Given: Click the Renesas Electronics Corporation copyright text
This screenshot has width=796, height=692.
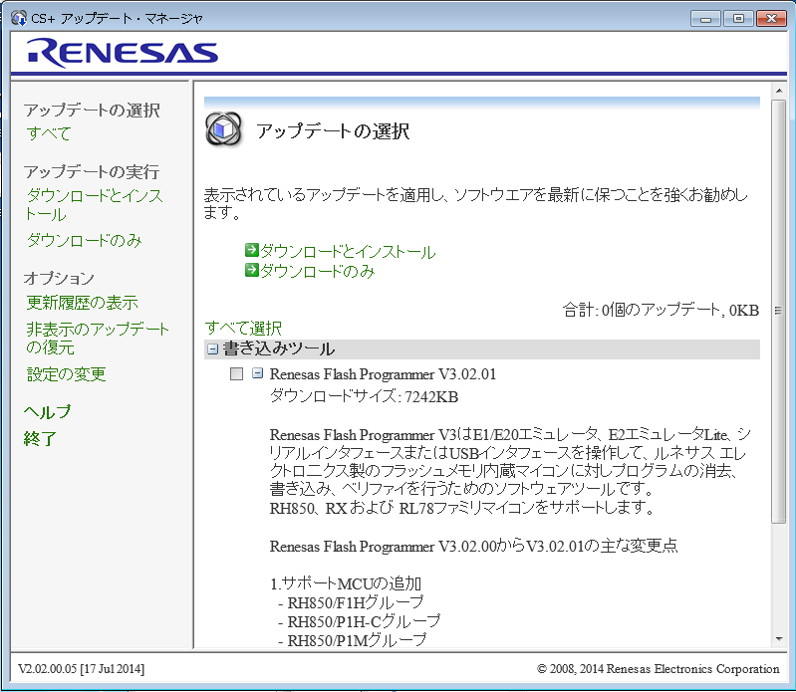Looking at the screenshot, I should [x=658, y=669].
